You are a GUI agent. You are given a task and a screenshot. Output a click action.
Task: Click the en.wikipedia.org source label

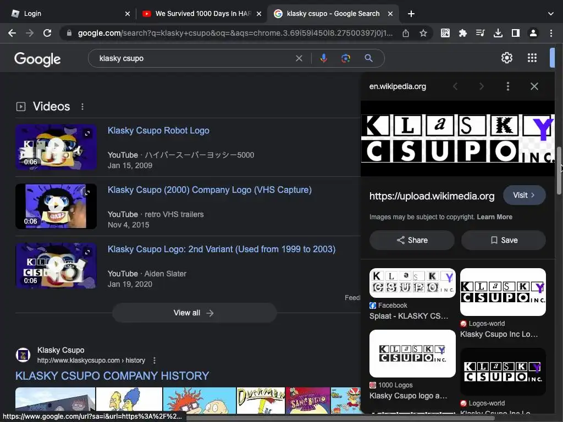[x=398, y=86]
